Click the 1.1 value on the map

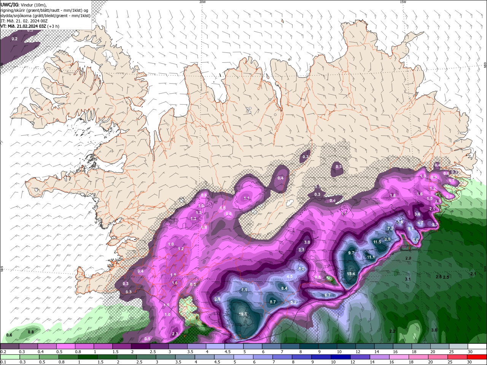click(x=247, y=198)
